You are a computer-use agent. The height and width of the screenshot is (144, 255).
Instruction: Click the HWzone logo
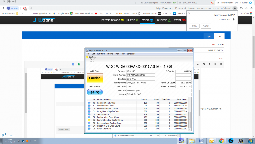[x=44, y=20]
